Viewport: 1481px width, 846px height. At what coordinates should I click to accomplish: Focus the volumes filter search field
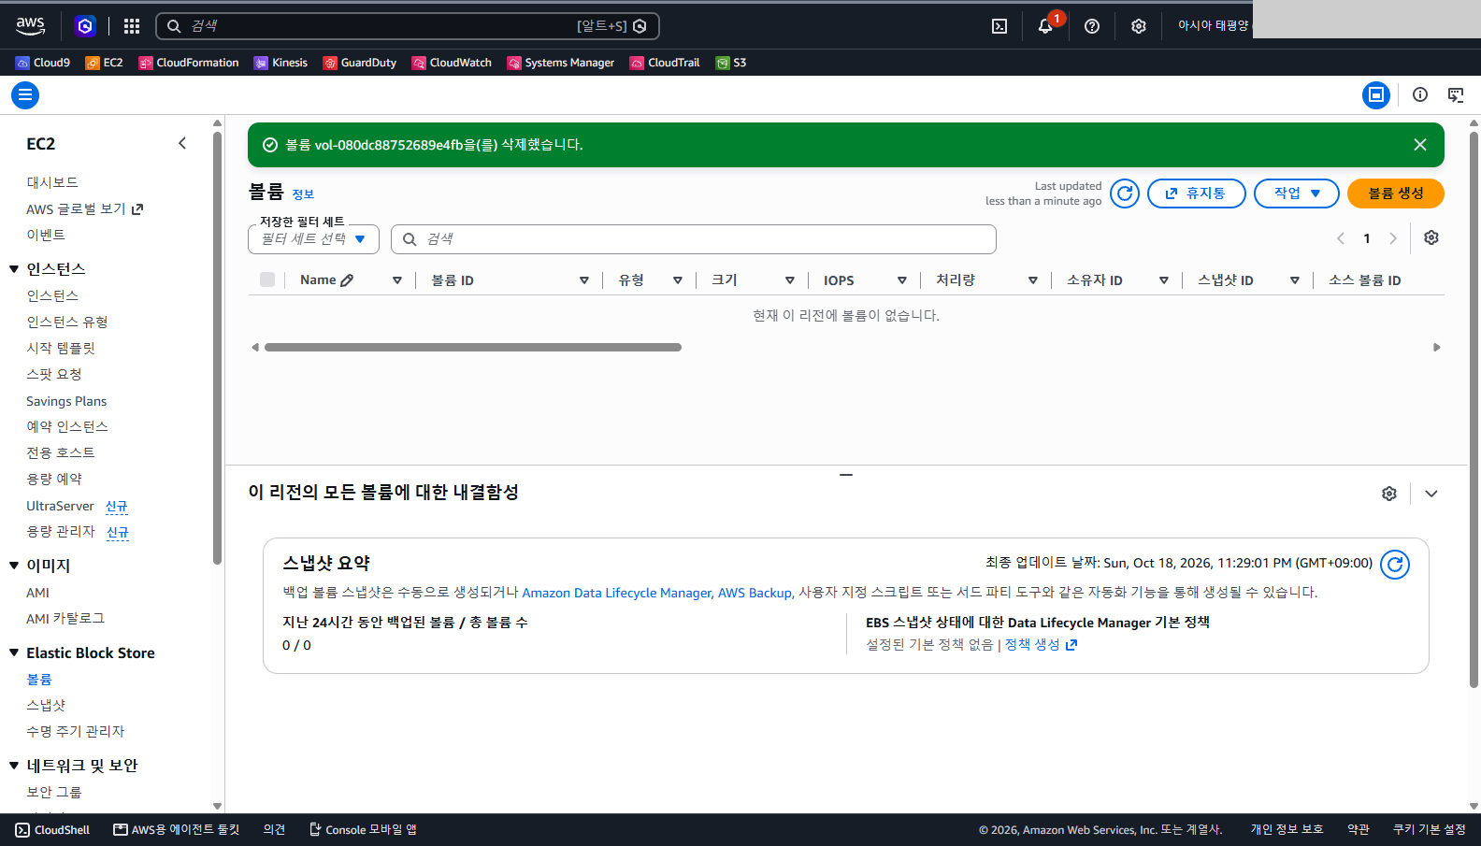(x=694, y=239)
